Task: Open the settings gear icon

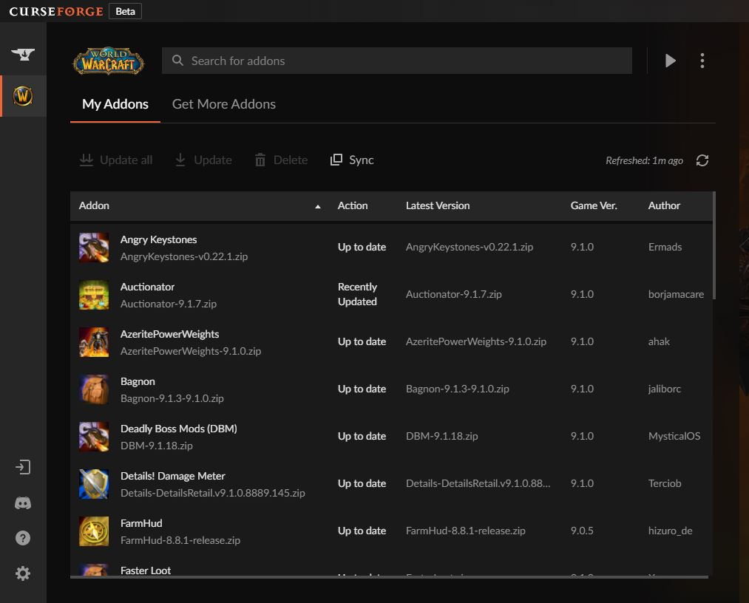Action: click(x=23, y=573)
